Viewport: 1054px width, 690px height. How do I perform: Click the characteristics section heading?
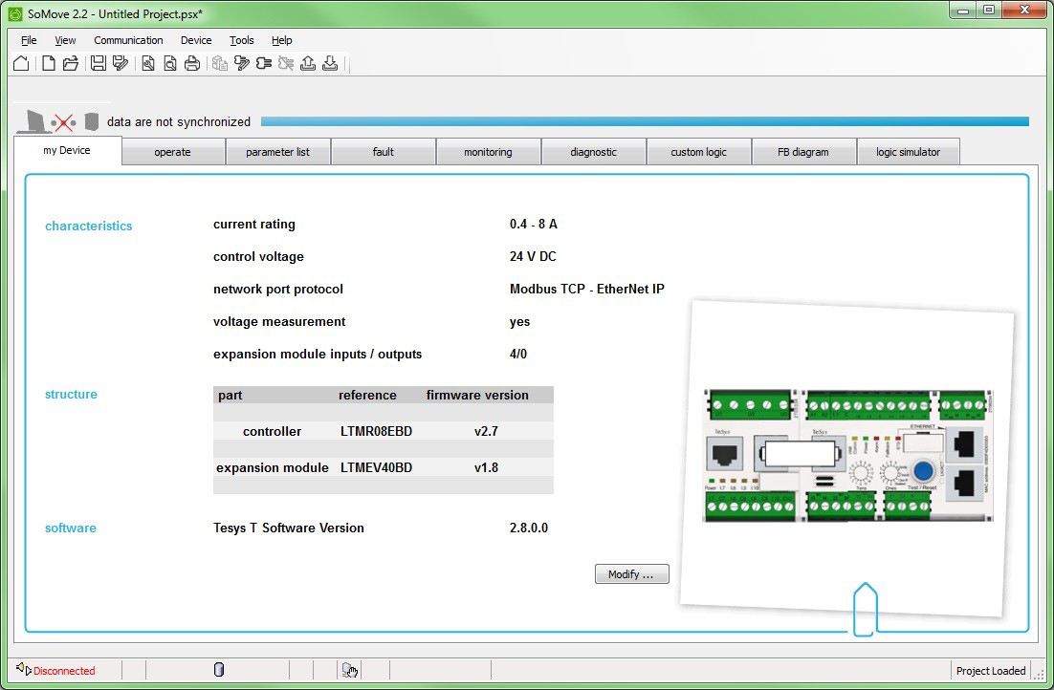click(89, 226)
